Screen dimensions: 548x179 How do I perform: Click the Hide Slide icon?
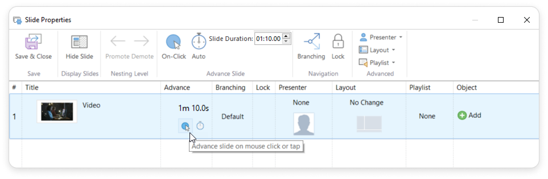(x=79, y=42)
